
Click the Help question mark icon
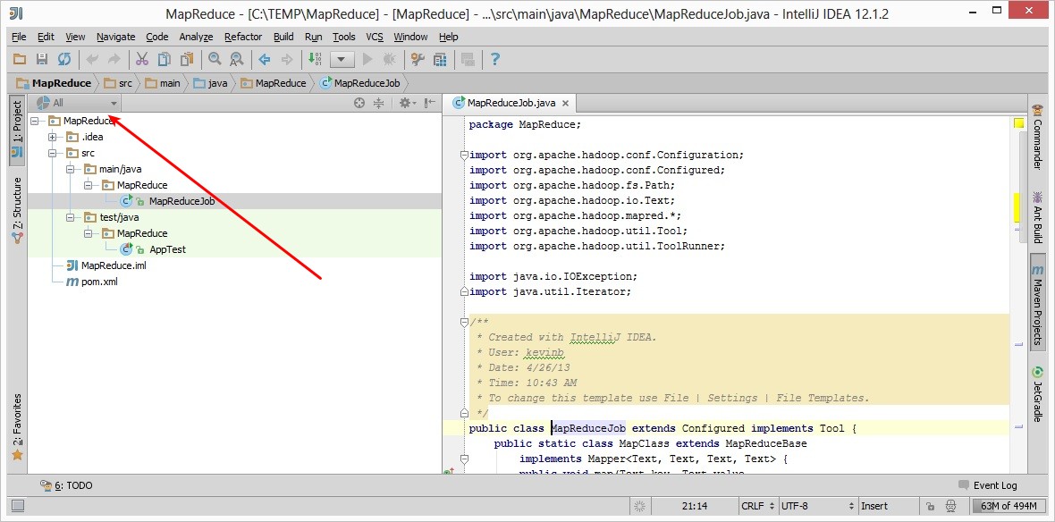(x=495, y=59)
